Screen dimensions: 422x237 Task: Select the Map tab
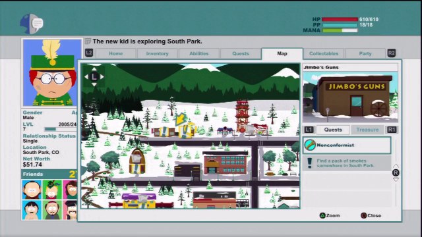282,53
